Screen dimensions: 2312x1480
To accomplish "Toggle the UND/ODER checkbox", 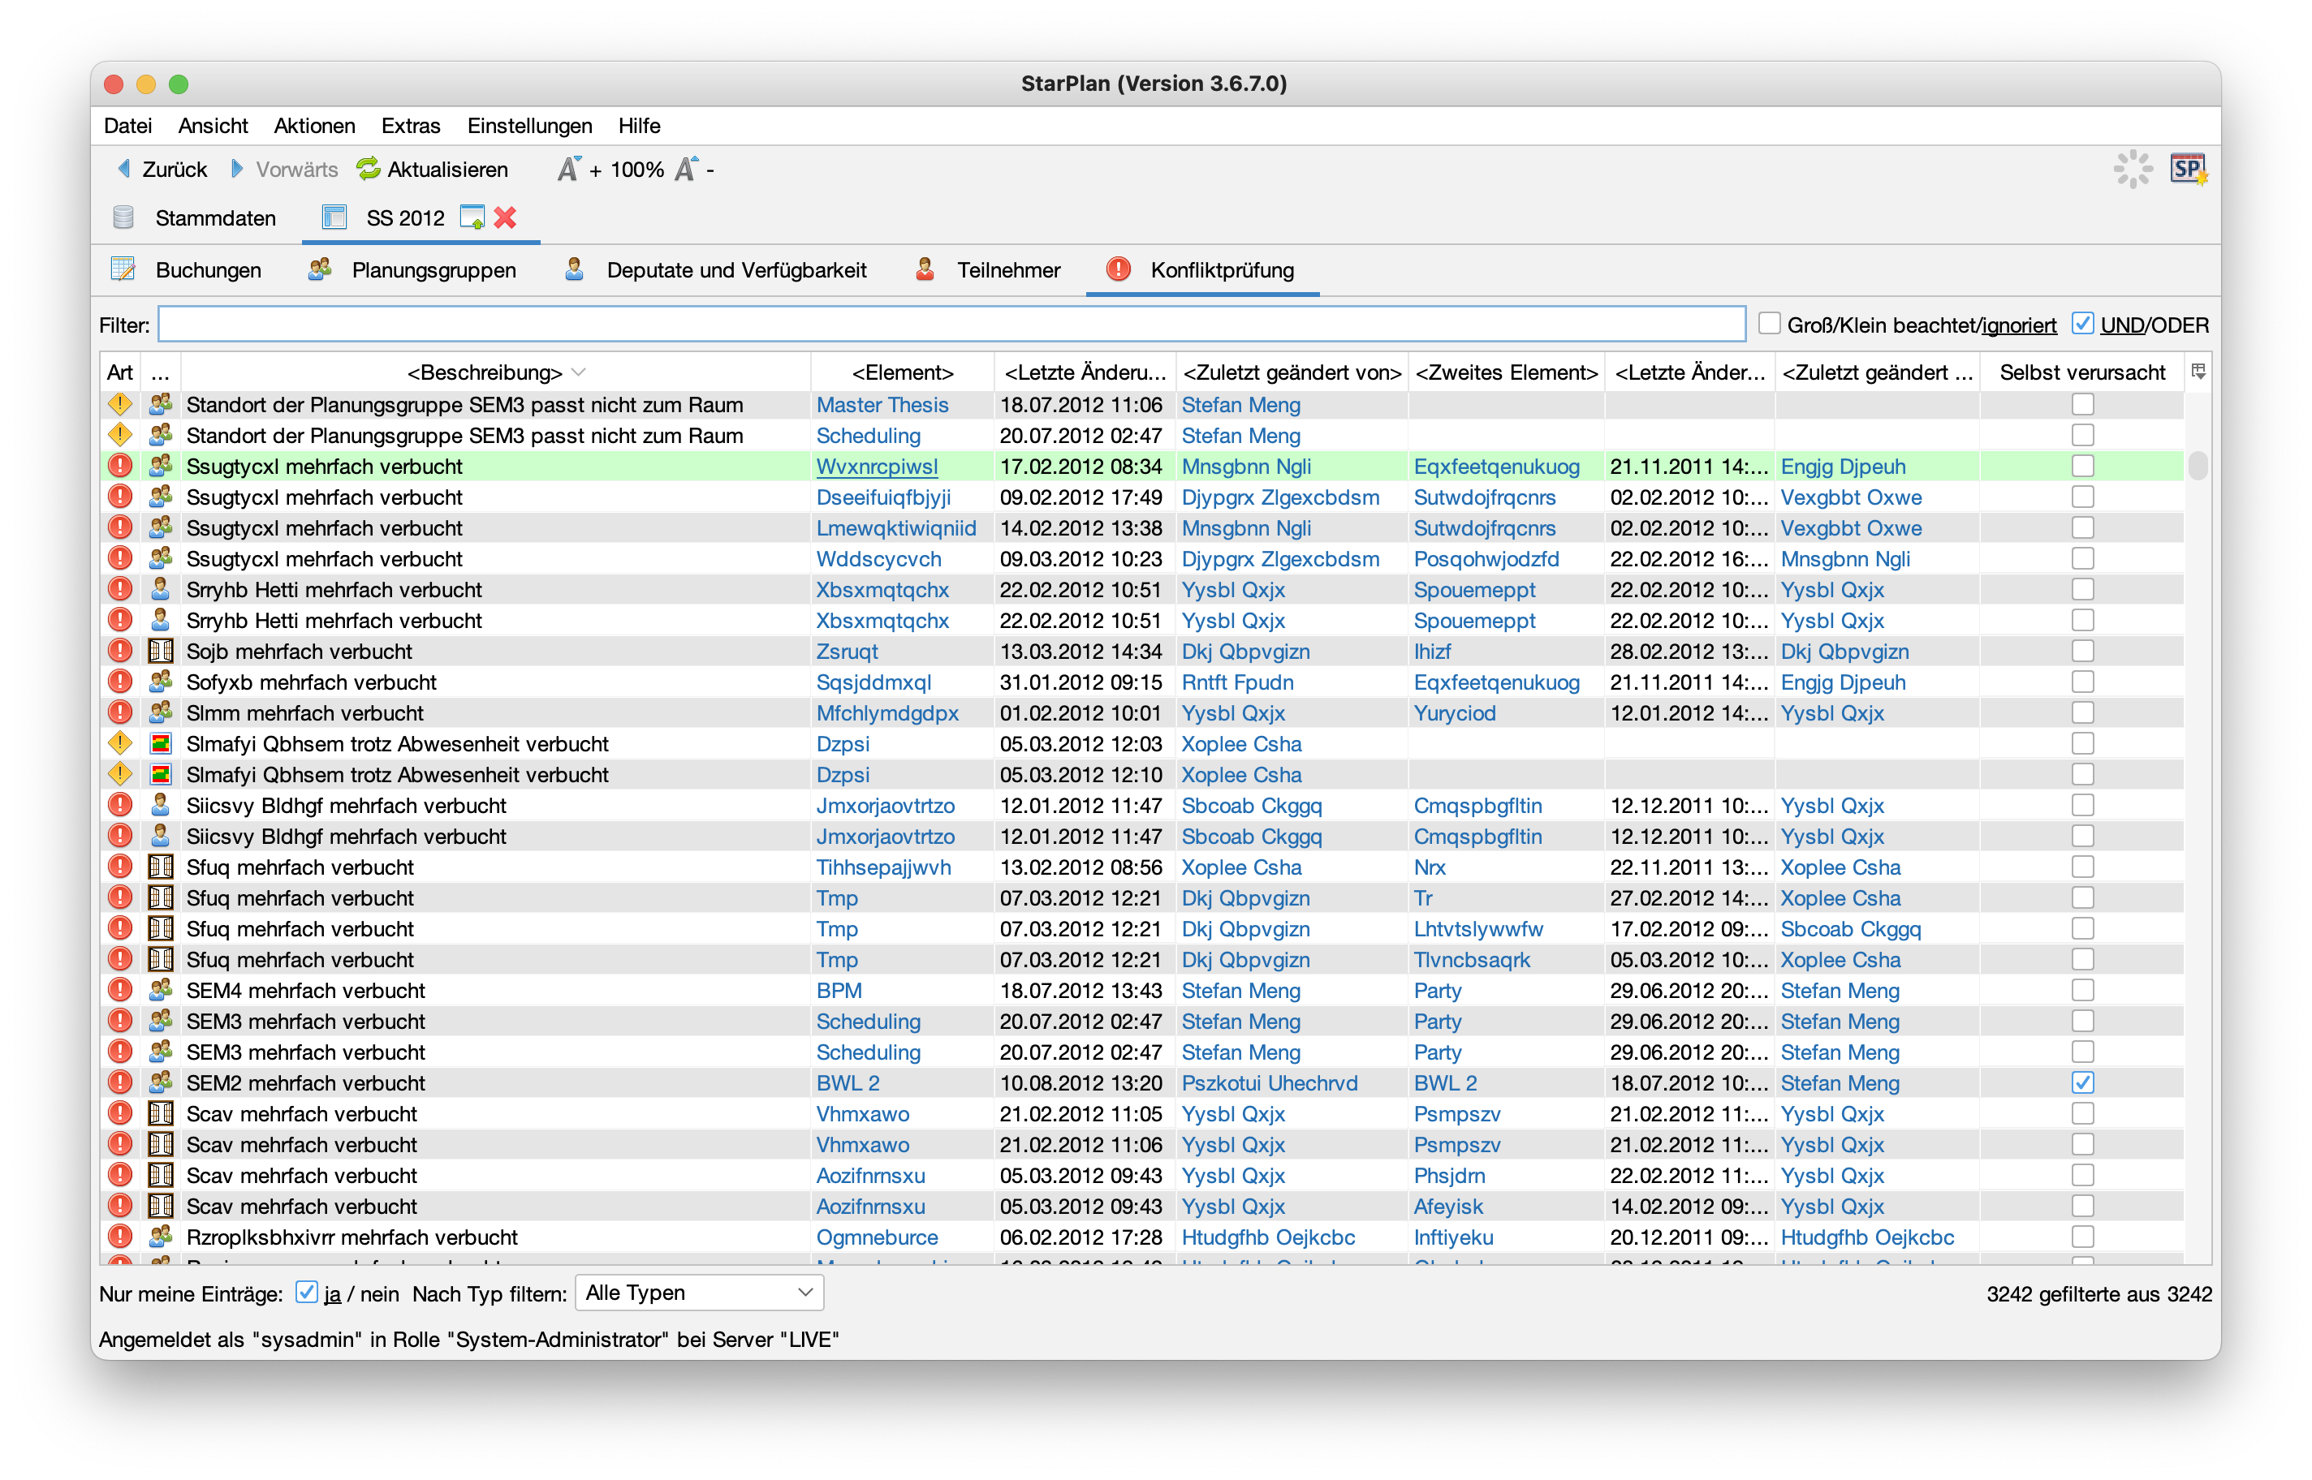I will click(x=2082, y=324).
